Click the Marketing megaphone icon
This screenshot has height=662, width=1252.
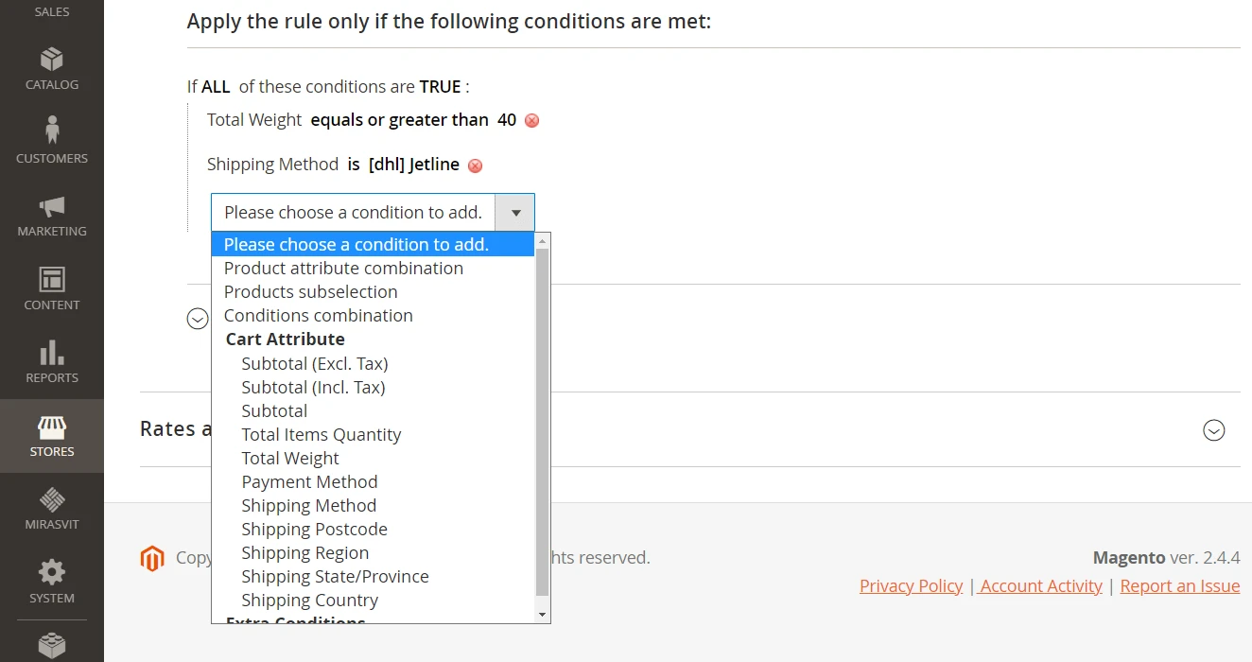52,206
